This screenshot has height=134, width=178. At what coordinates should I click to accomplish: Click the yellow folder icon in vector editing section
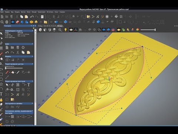pyautogui.click(x=12, y=99)
